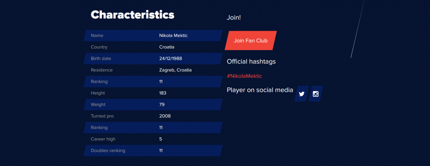430x166 pixels.
Task: Select the birth date 24/12/1988
Action: coord(170,59)
